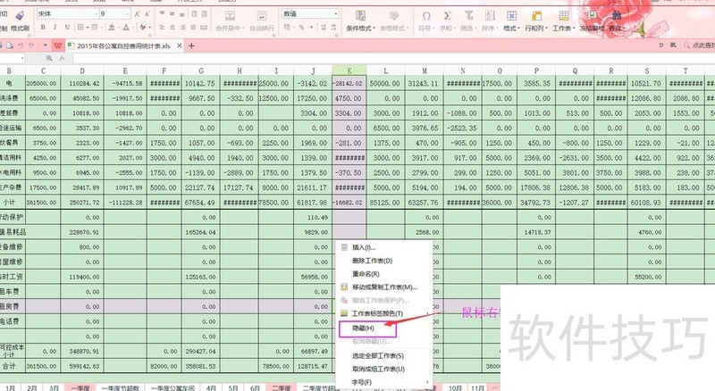
Task: Close the 2015年各公寓自控费用统计表.xls tab
Action: [180, 46]
